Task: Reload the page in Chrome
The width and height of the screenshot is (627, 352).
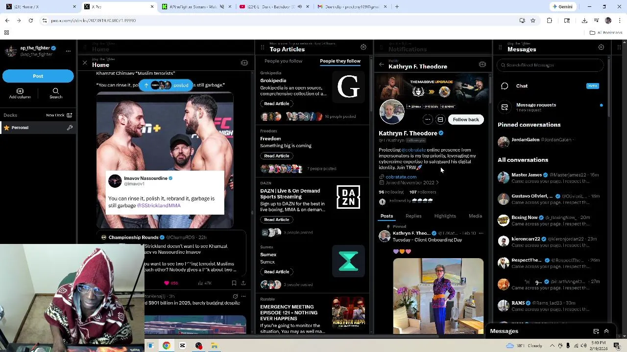Action: (30, 21)
